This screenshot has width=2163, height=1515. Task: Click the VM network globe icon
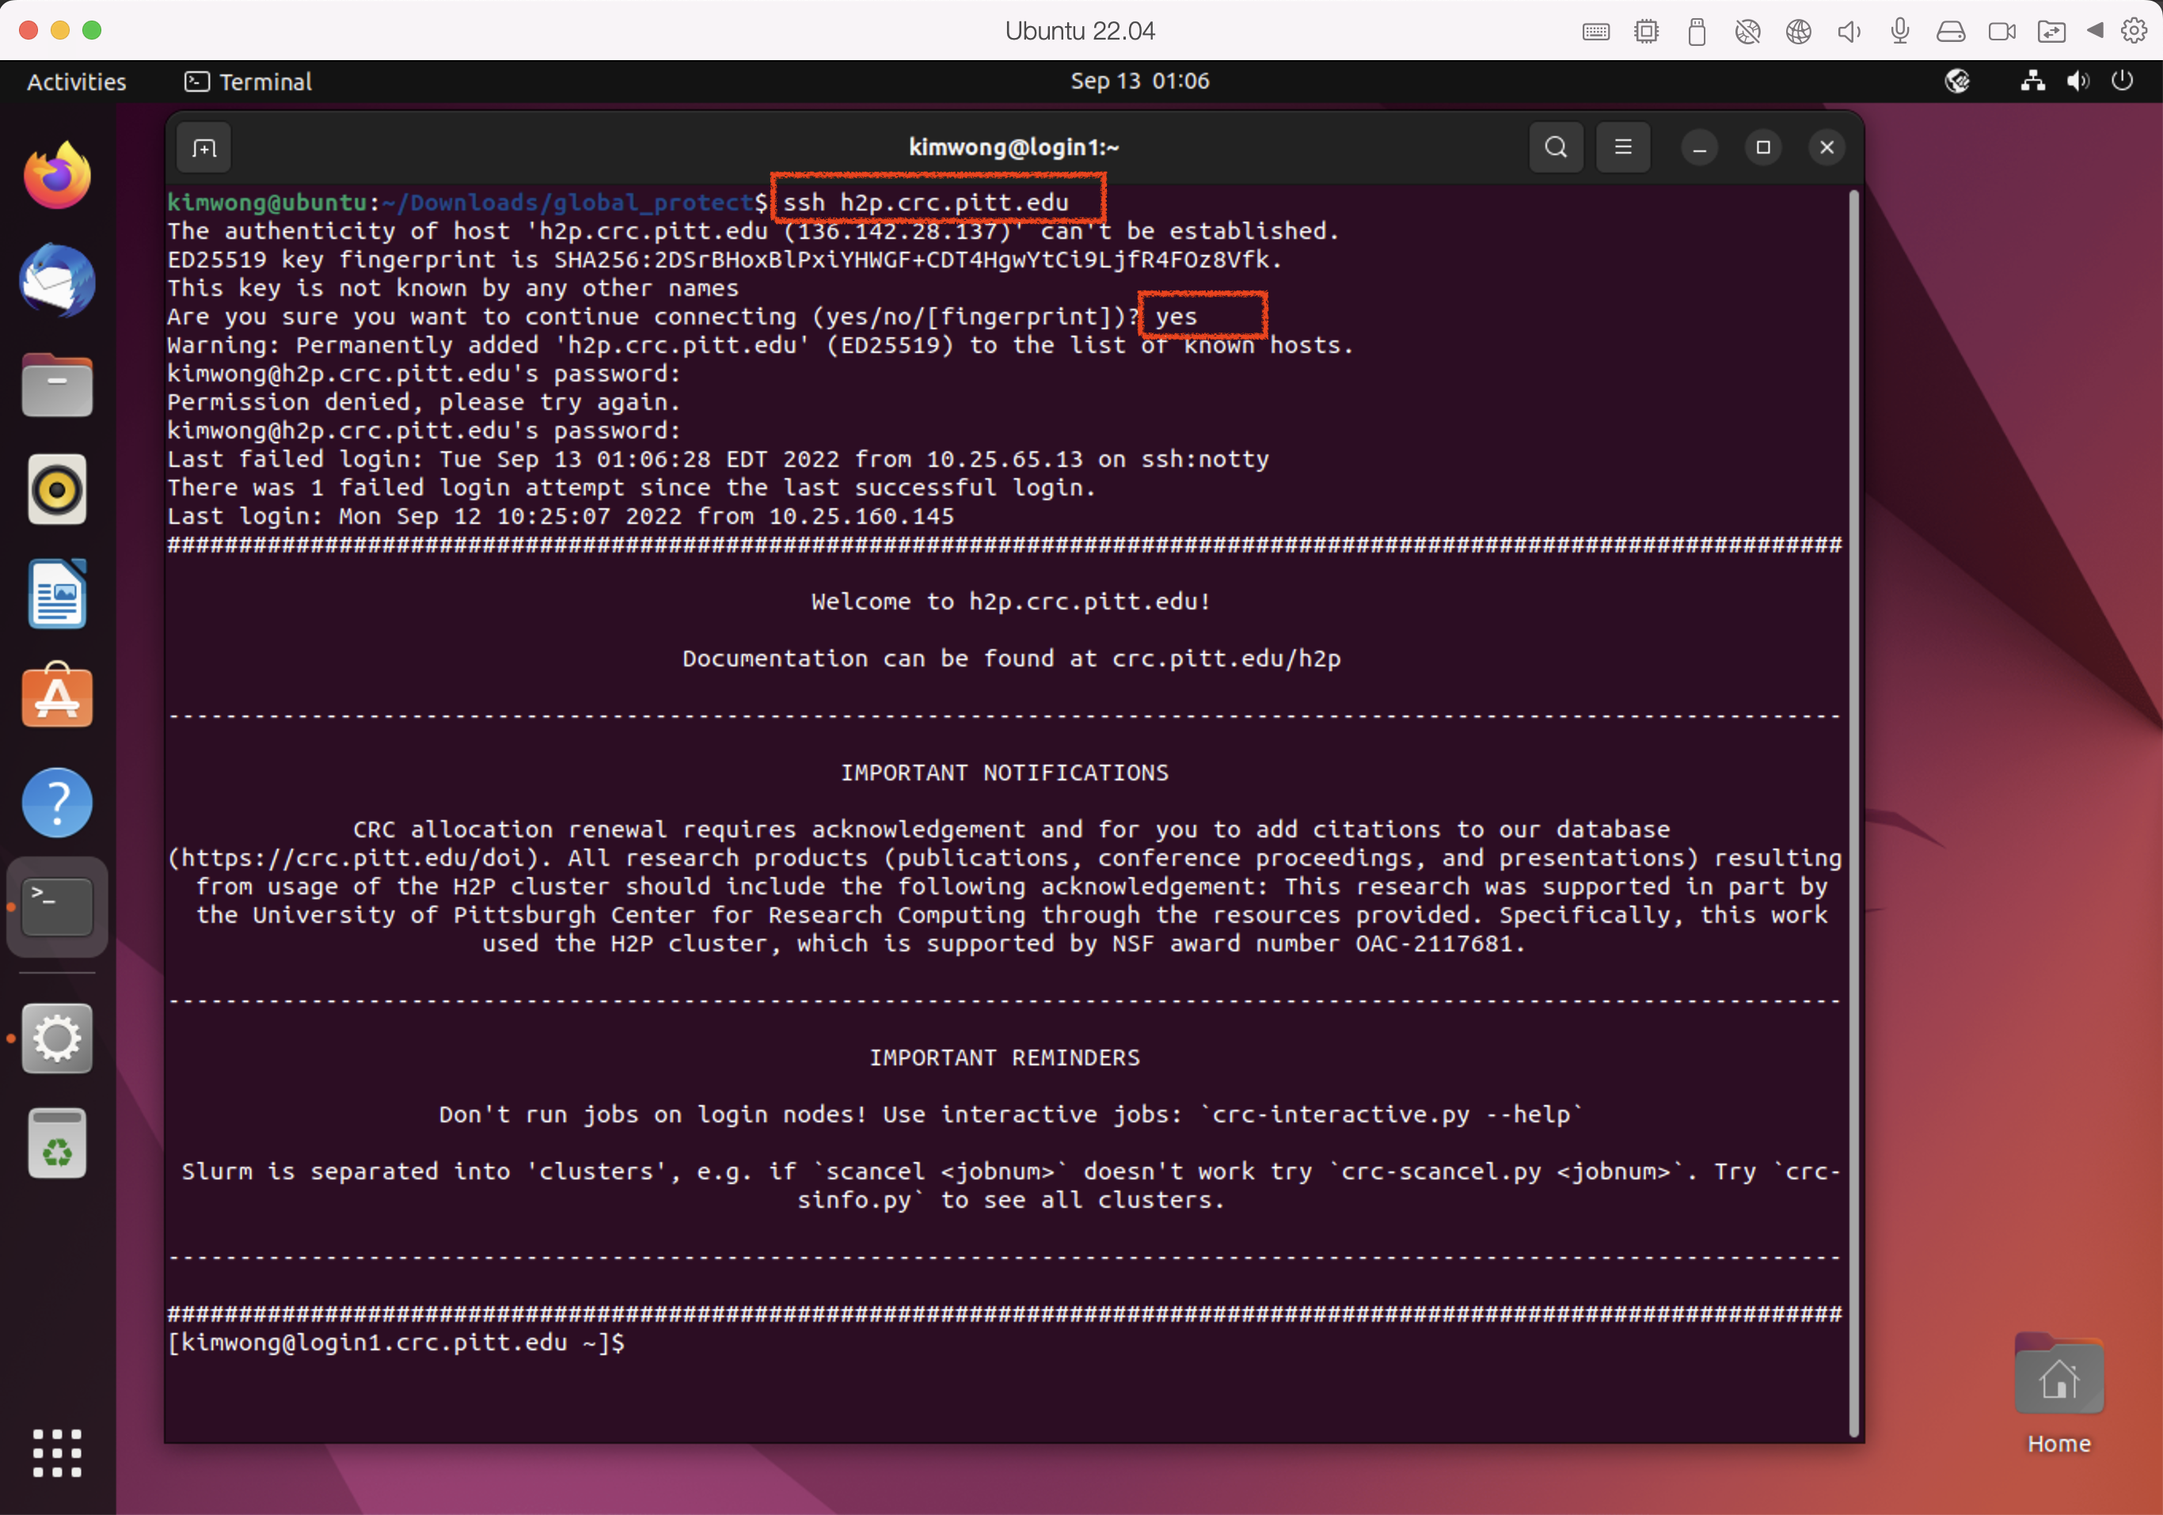tap(1799, 31)
